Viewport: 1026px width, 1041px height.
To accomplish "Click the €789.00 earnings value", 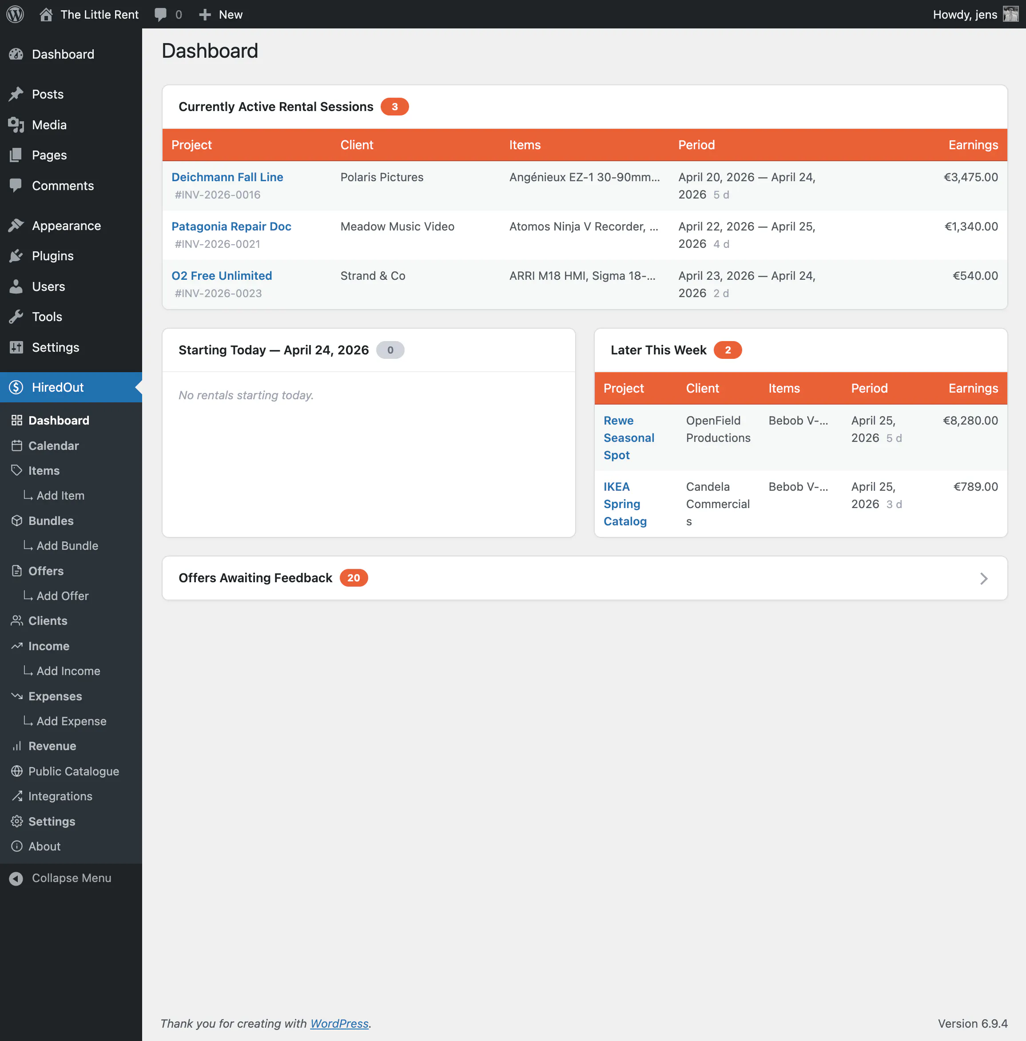I will tap(976, 487).
